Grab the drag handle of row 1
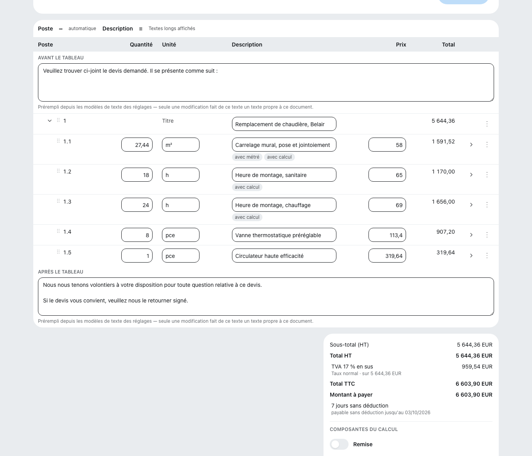The height and width of the screenshot is (456, 532). (x=58, y=120)
